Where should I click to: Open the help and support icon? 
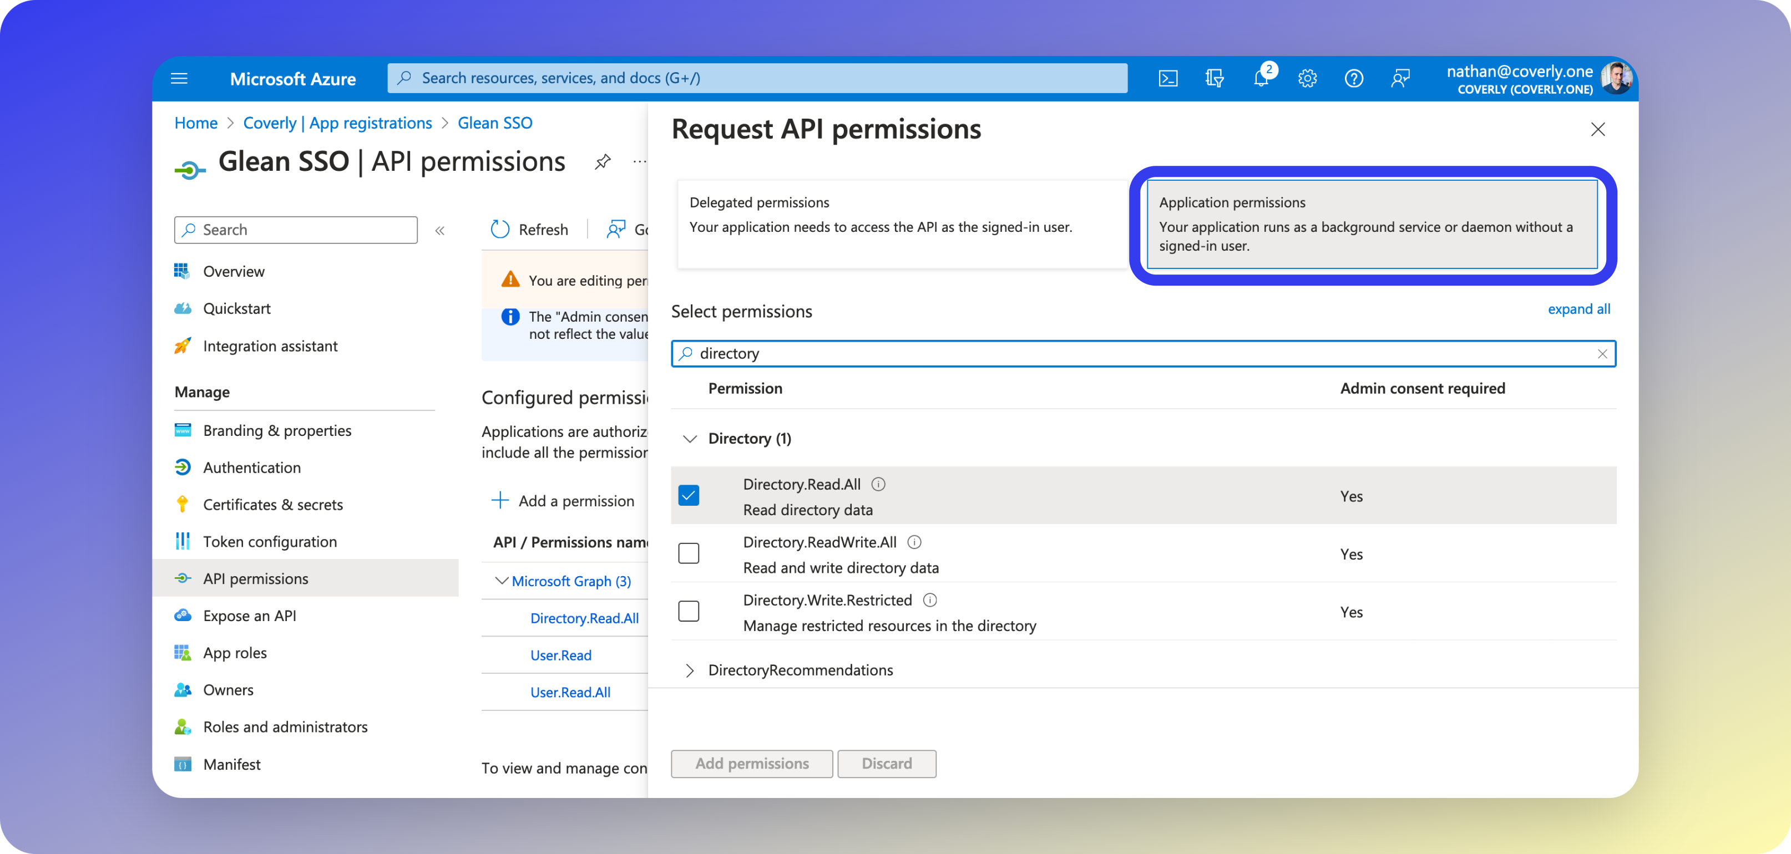(1354, 78)
